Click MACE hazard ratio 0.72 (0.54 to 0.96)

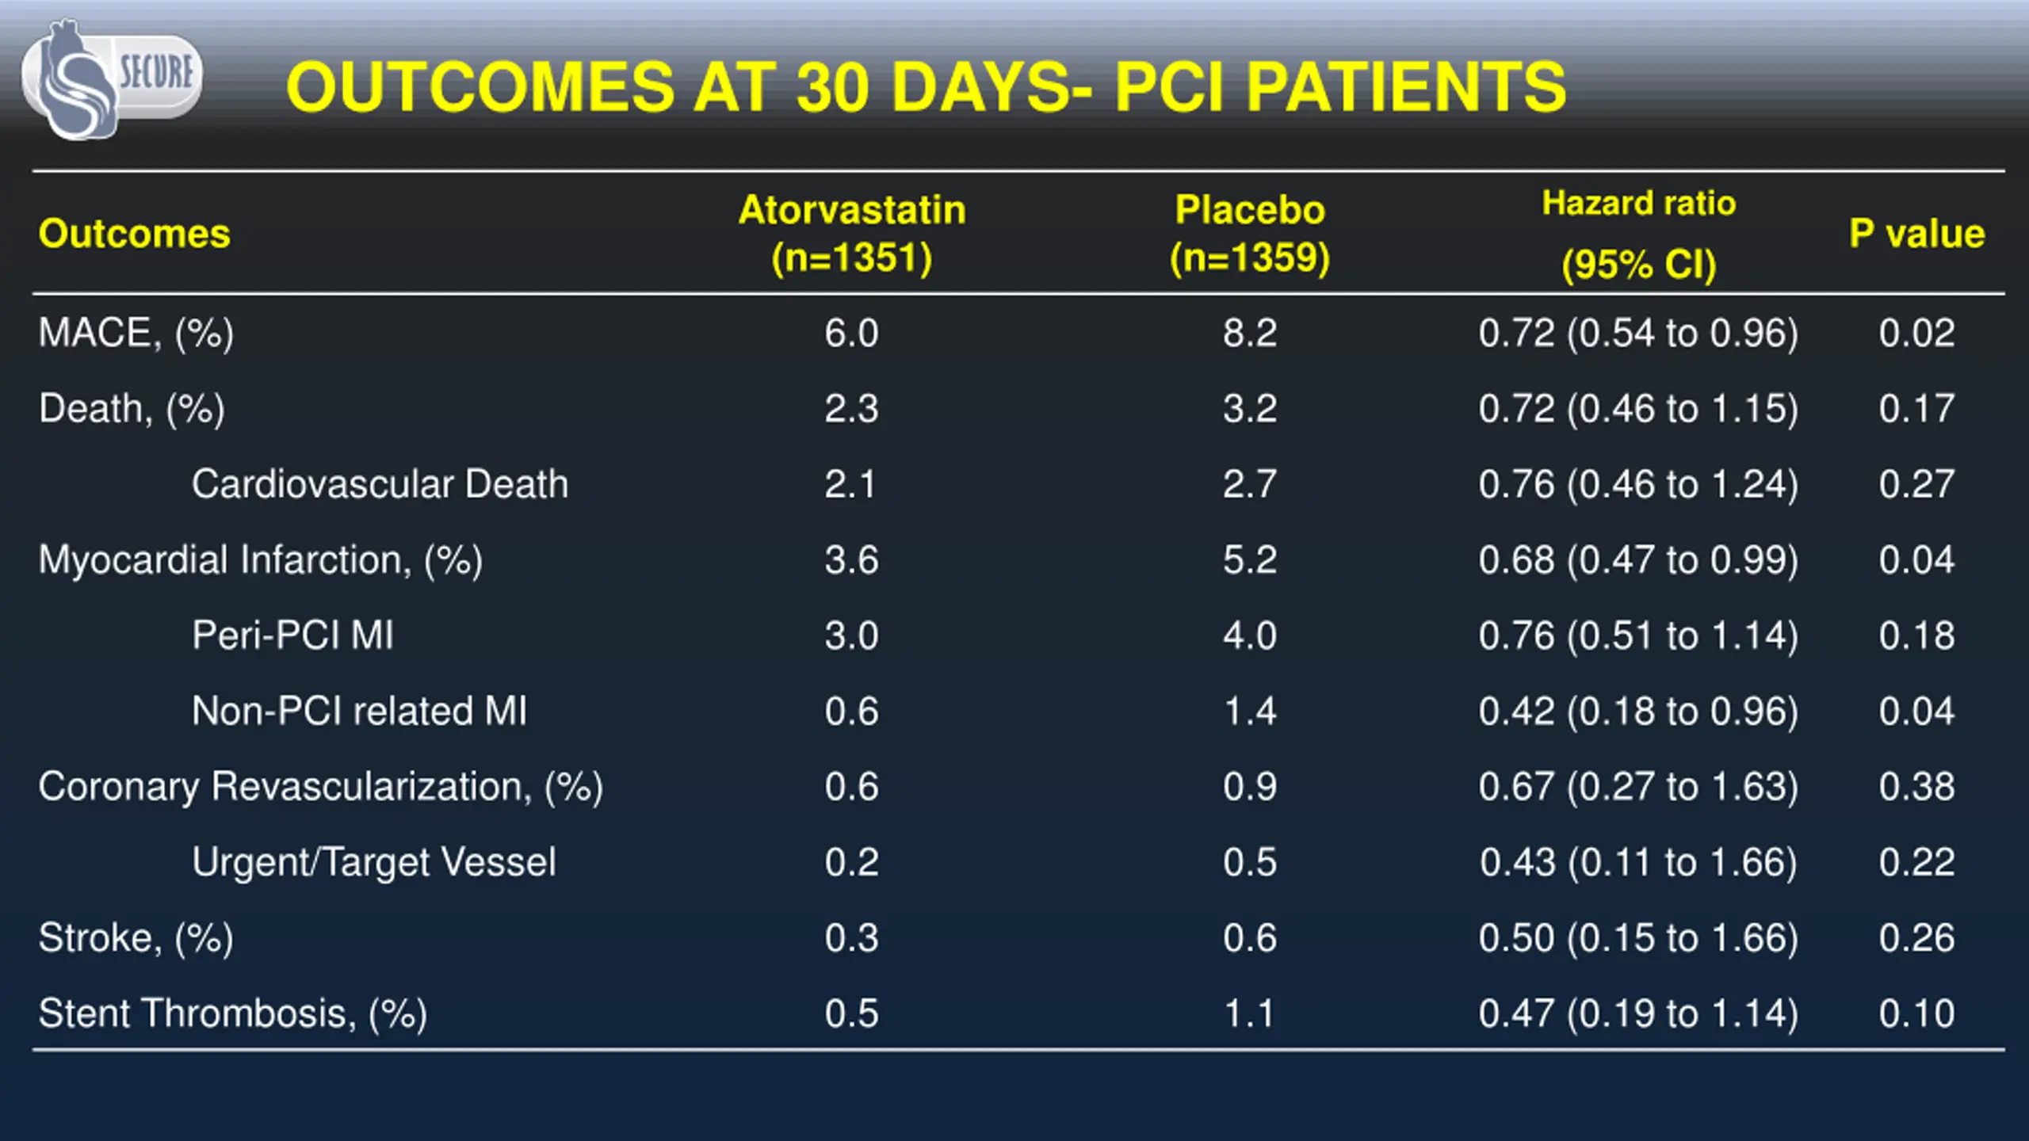point(1639,333)
